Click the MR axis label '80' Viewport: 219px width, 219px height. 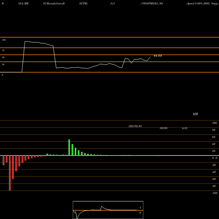tap(214, 130)
